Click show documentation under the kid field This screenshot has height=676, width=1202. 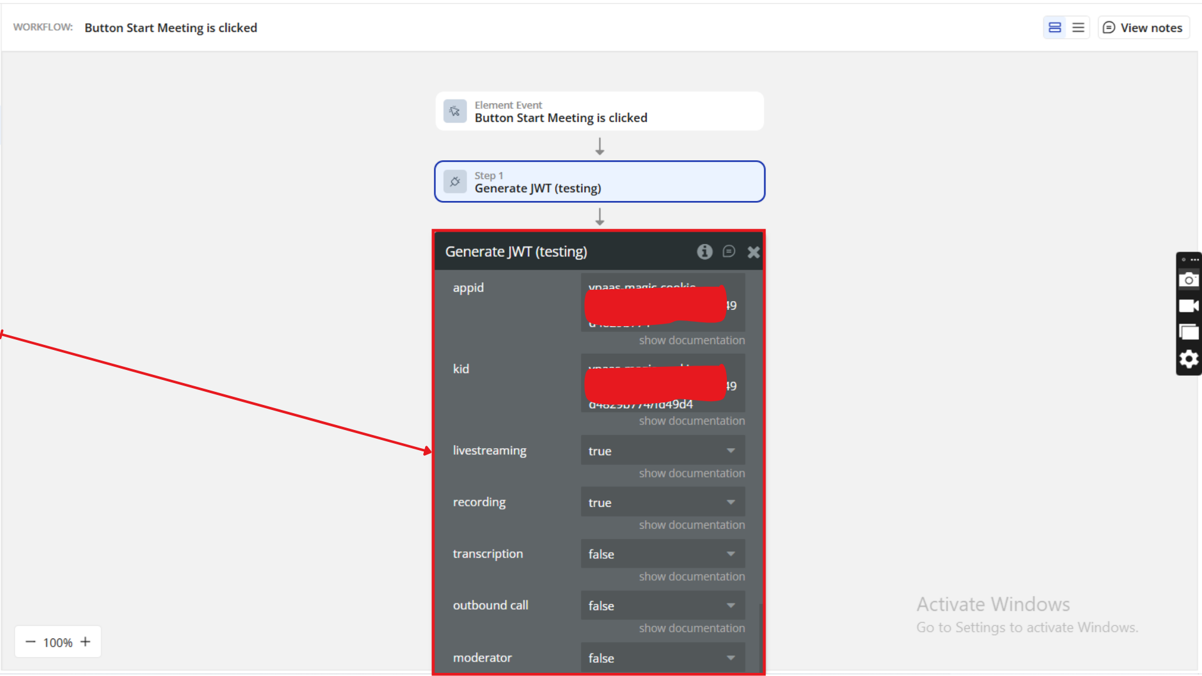[x=691, y=421]
